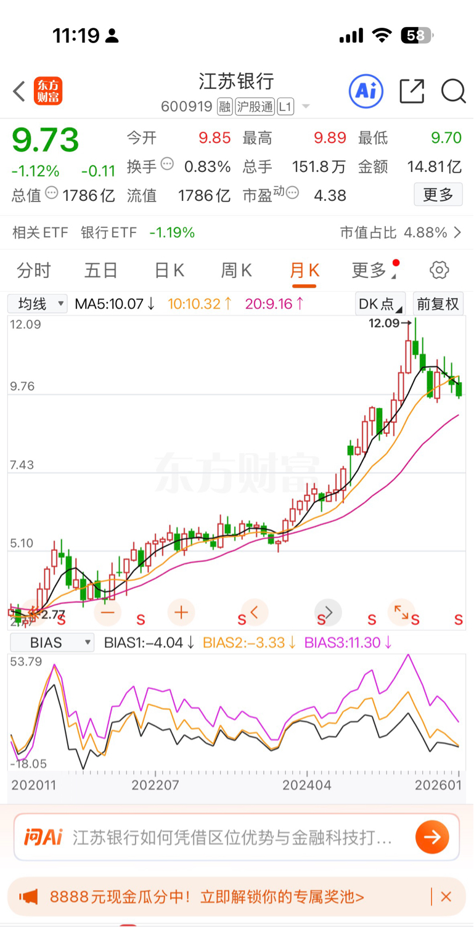The width and height of the screenshot is (474, 927).
Task: Expand chart to fullscreen icon
Action: pyautogui.click(x=401, y=613)
